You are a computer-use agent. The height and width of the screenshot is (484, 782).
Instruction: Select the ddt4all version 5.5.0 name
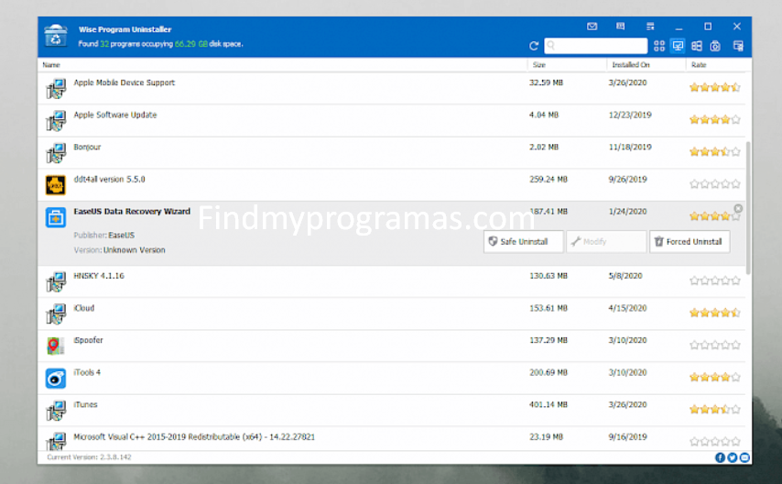tap(109, 180)
